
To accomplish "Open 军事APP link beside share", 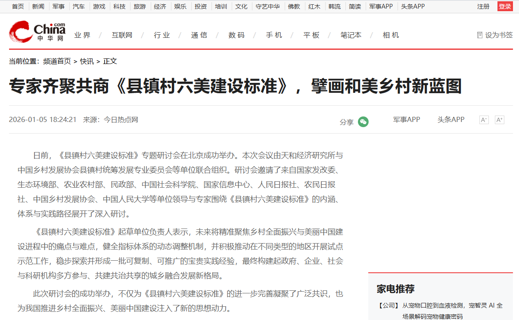I will point(406,119).
